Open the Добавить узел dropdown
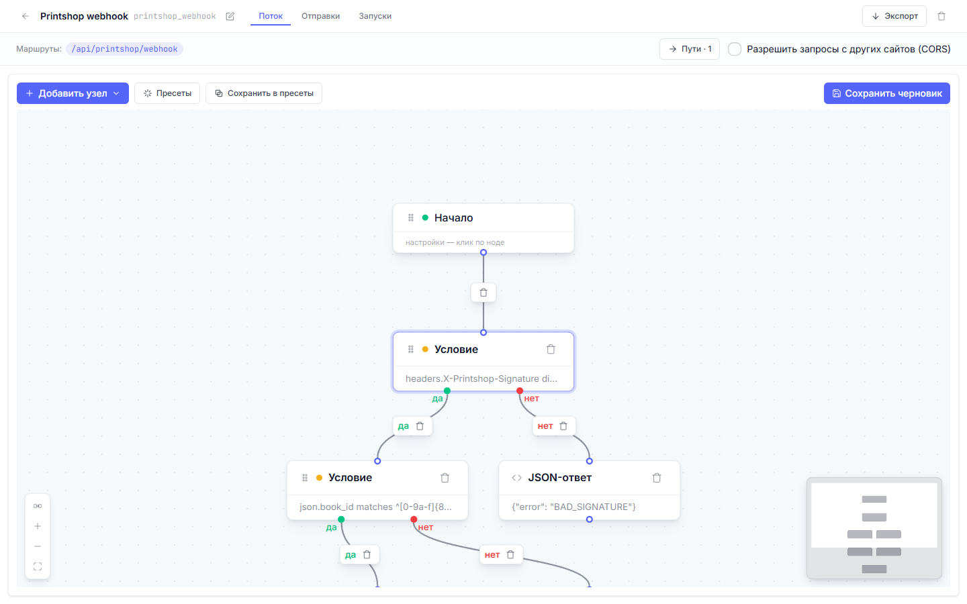 point(73,93)
